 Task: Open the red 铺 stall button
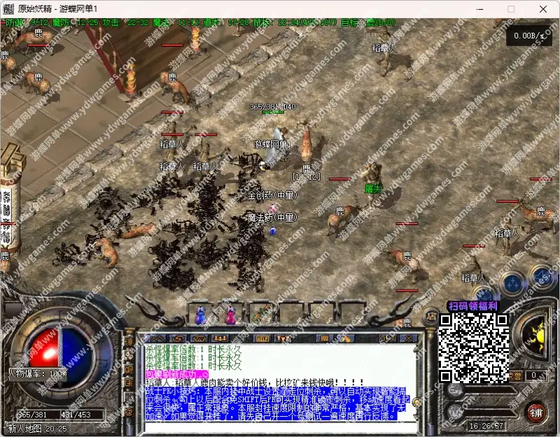coord(535,413)
